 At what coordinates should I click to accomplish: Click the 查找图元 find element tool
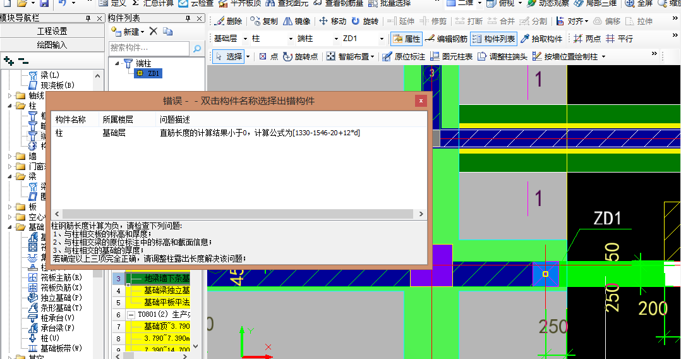pos(287,3)
